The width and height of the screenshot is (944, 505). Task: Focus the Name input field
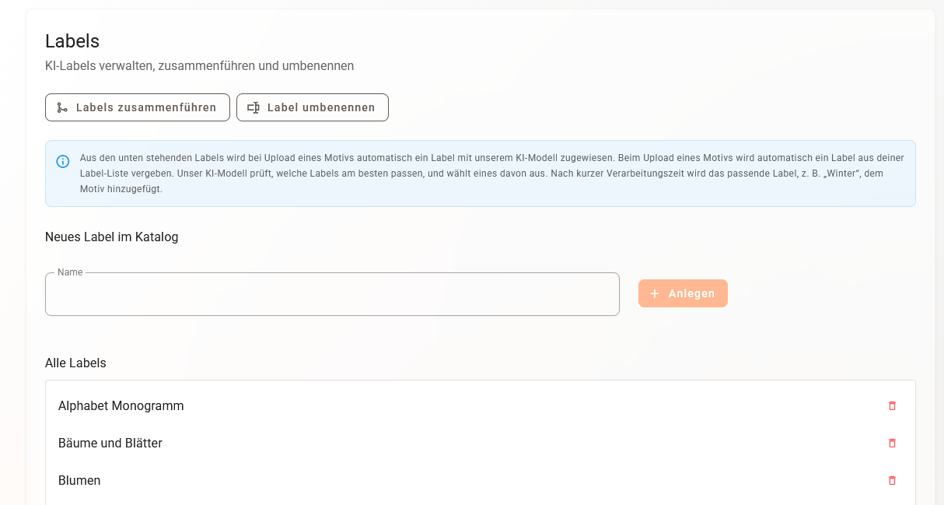[x=332, y=295]
